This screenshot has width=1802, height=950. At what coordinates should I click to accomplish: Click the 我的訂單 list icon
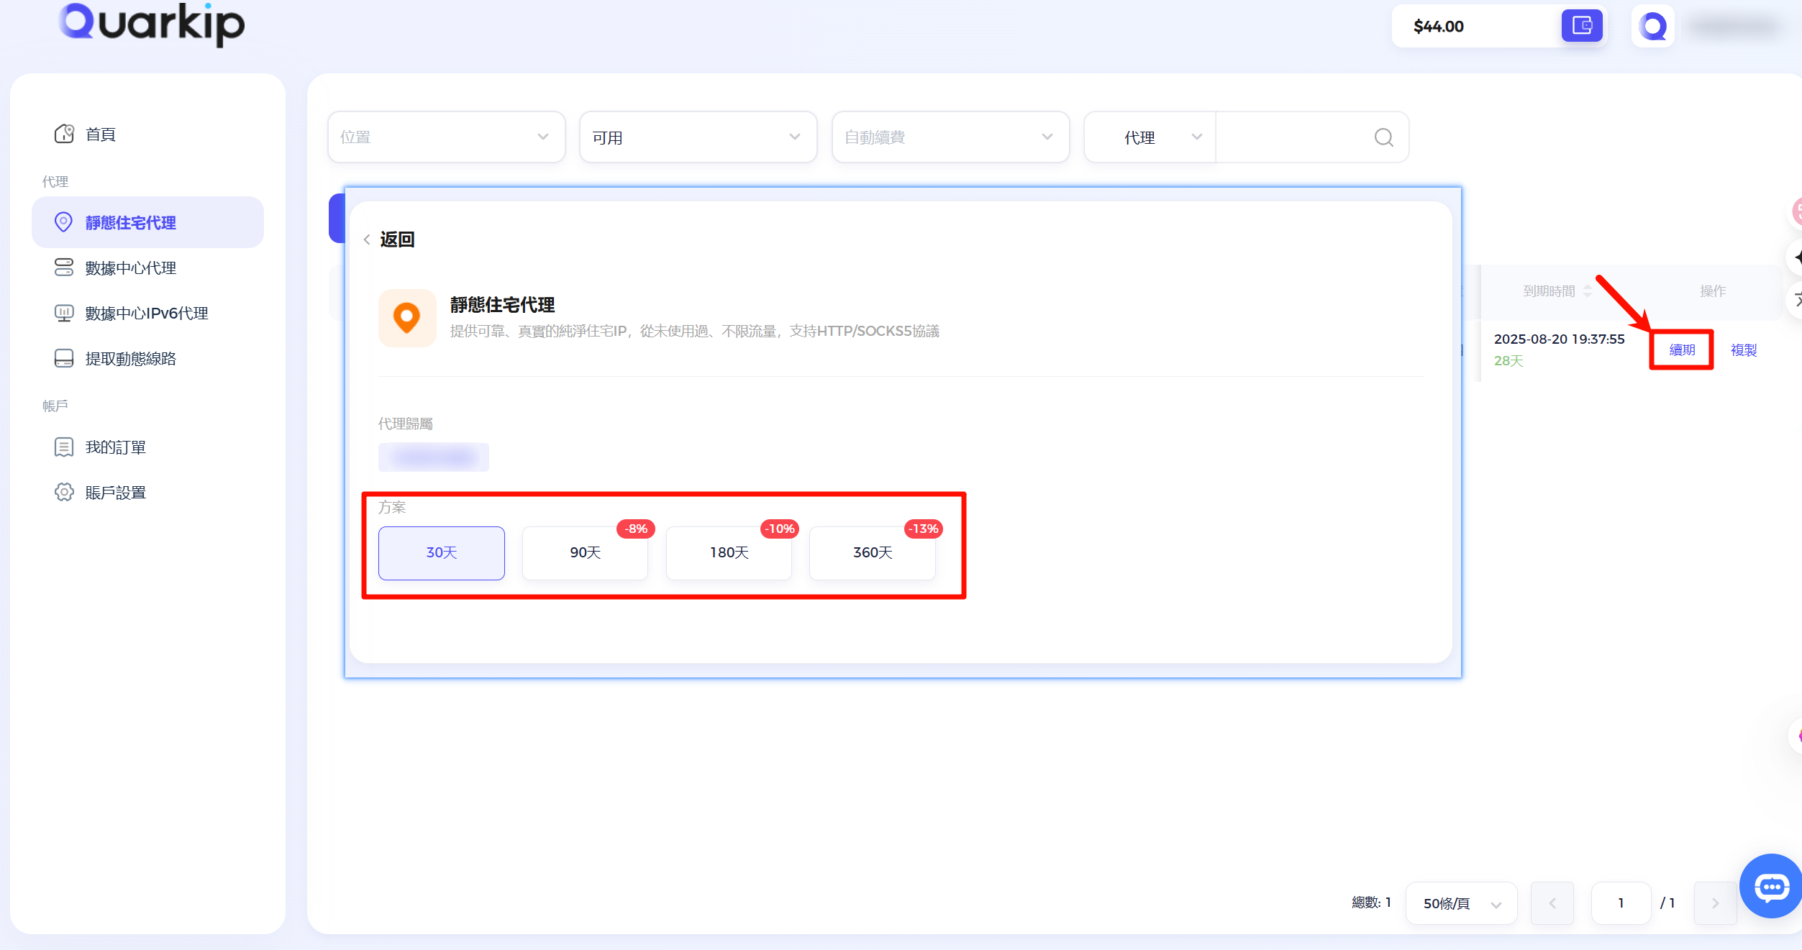[64, 447]
